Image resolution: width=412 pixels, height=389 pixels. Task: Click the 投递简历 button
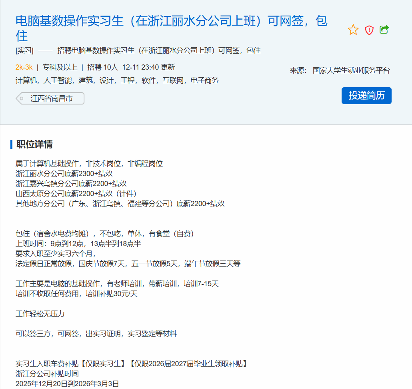pyautogui.click(x=366, y=96)
